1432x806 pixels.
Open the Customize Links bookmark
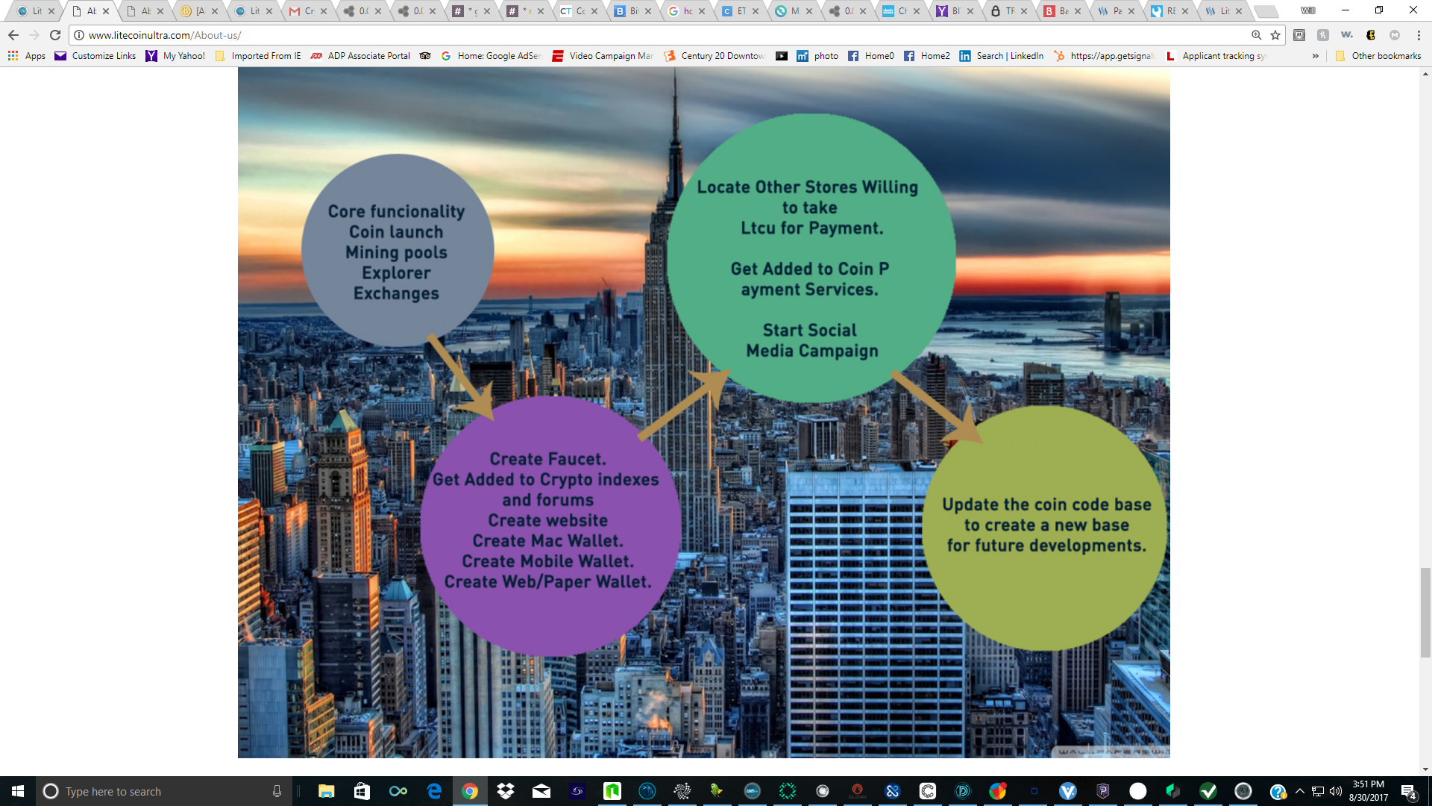click(x=95, y=56)
